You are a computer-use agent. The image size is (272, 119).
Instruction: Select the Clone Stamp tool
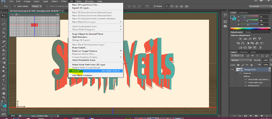pyautogui.click(x=3, y=50)
